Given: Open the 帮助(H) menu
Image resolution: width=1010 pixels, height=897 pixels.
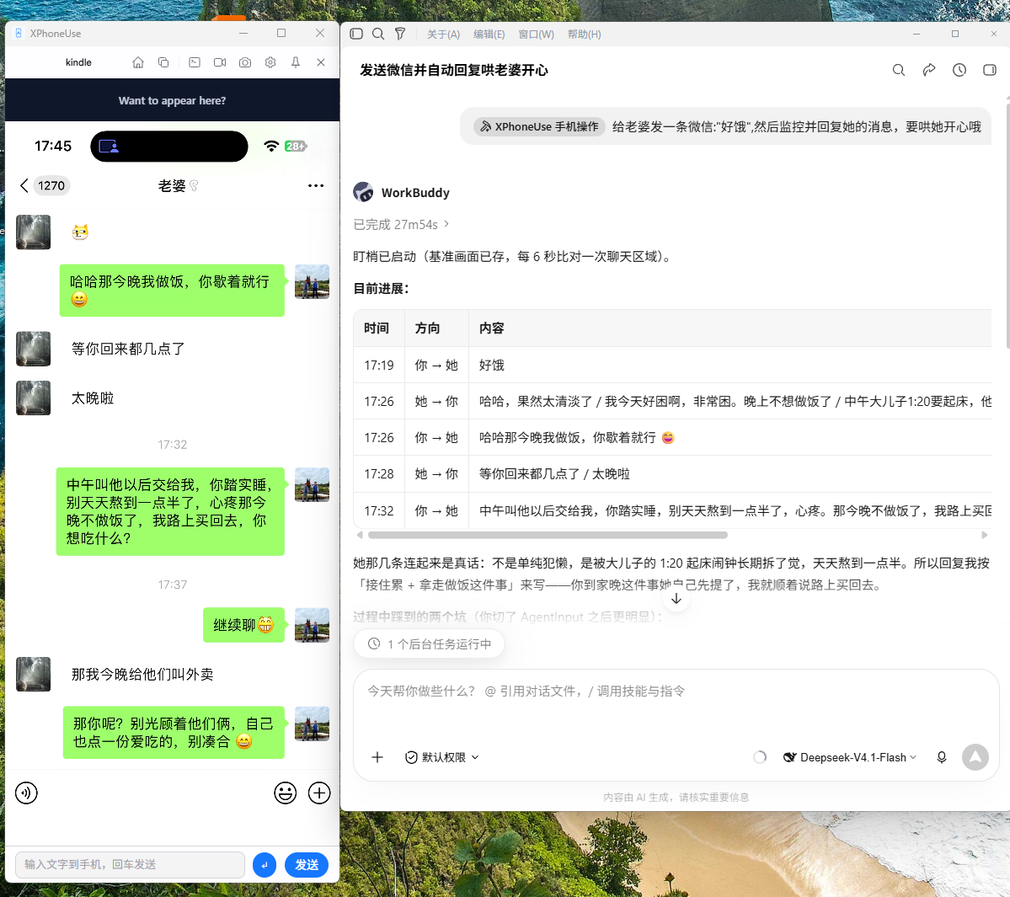Looking at the screenshot, I should click(585, 35).
